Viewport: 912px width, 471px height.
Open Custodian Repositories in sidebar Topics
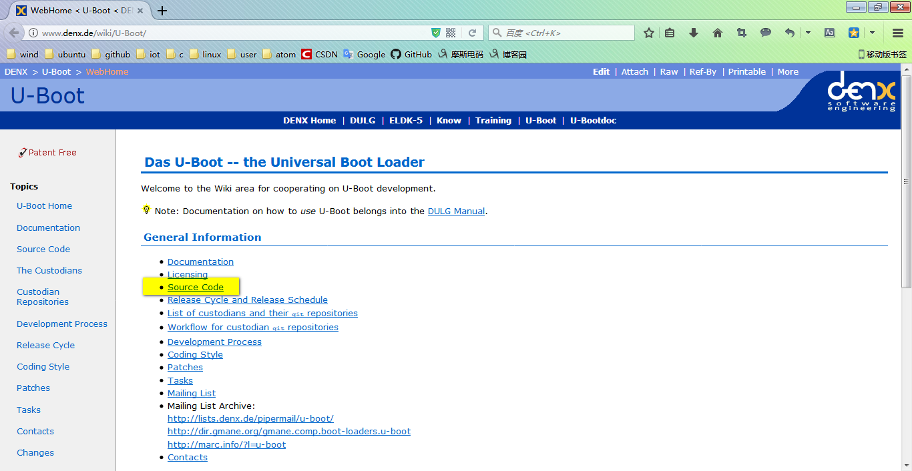tap(43, 297)
